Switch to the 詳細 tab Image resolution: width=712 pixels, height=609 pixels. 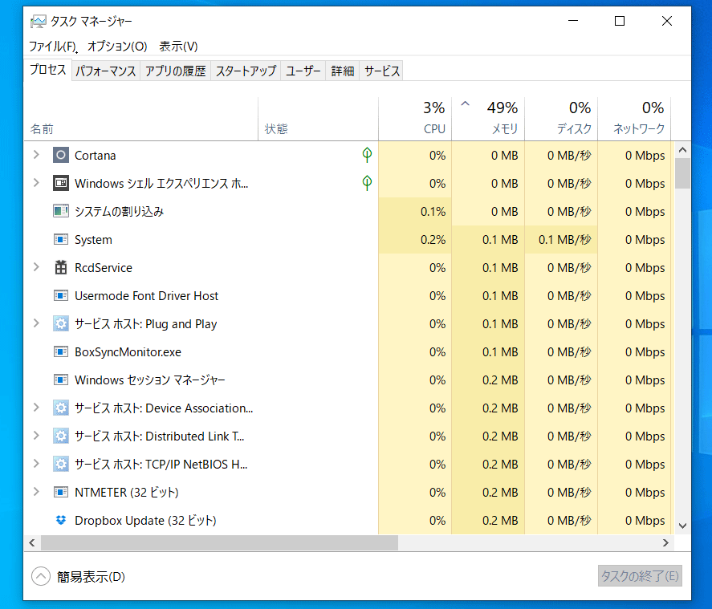pos(343,71)
